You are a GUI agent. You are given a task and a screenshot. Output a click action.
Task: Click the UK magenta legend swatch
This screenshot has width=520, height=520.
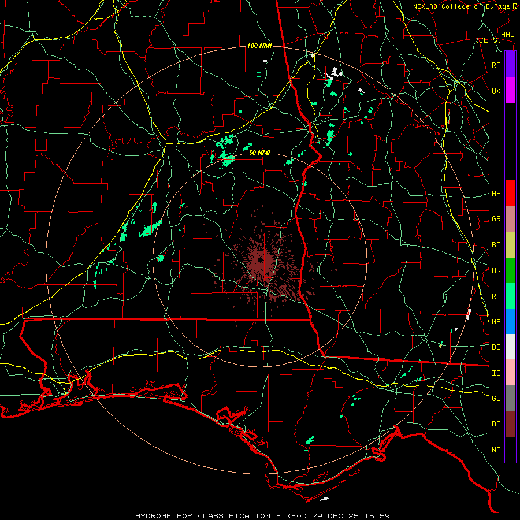point(510,91)
